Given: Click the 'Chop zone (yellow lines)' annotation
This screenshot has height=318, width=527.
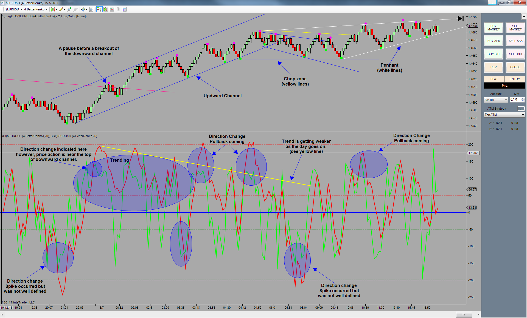Looking at the screenshot, I should click(x=295, y=81).
